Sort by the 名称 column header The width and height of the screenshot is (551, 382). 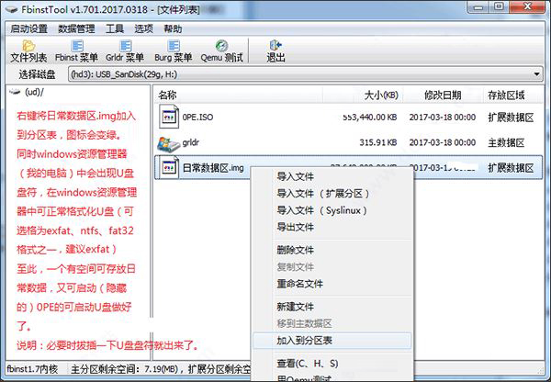[x=238, y=95]
